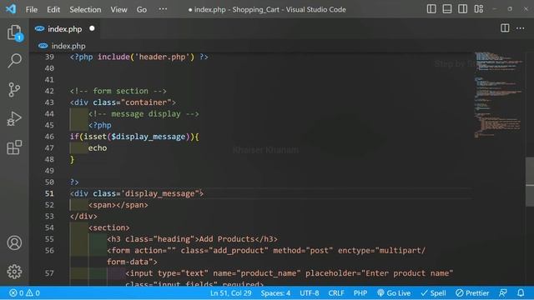Split the editor to the right
Screen dimensions: 534x300
[x=505, y=28]
